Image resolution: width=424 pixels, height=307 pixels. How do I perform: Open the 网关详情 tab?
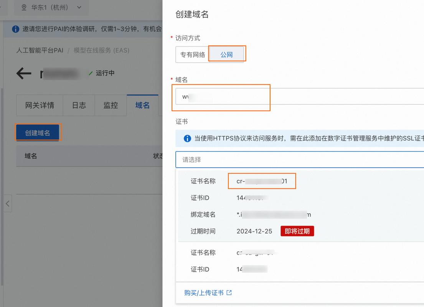pos(40,105)
